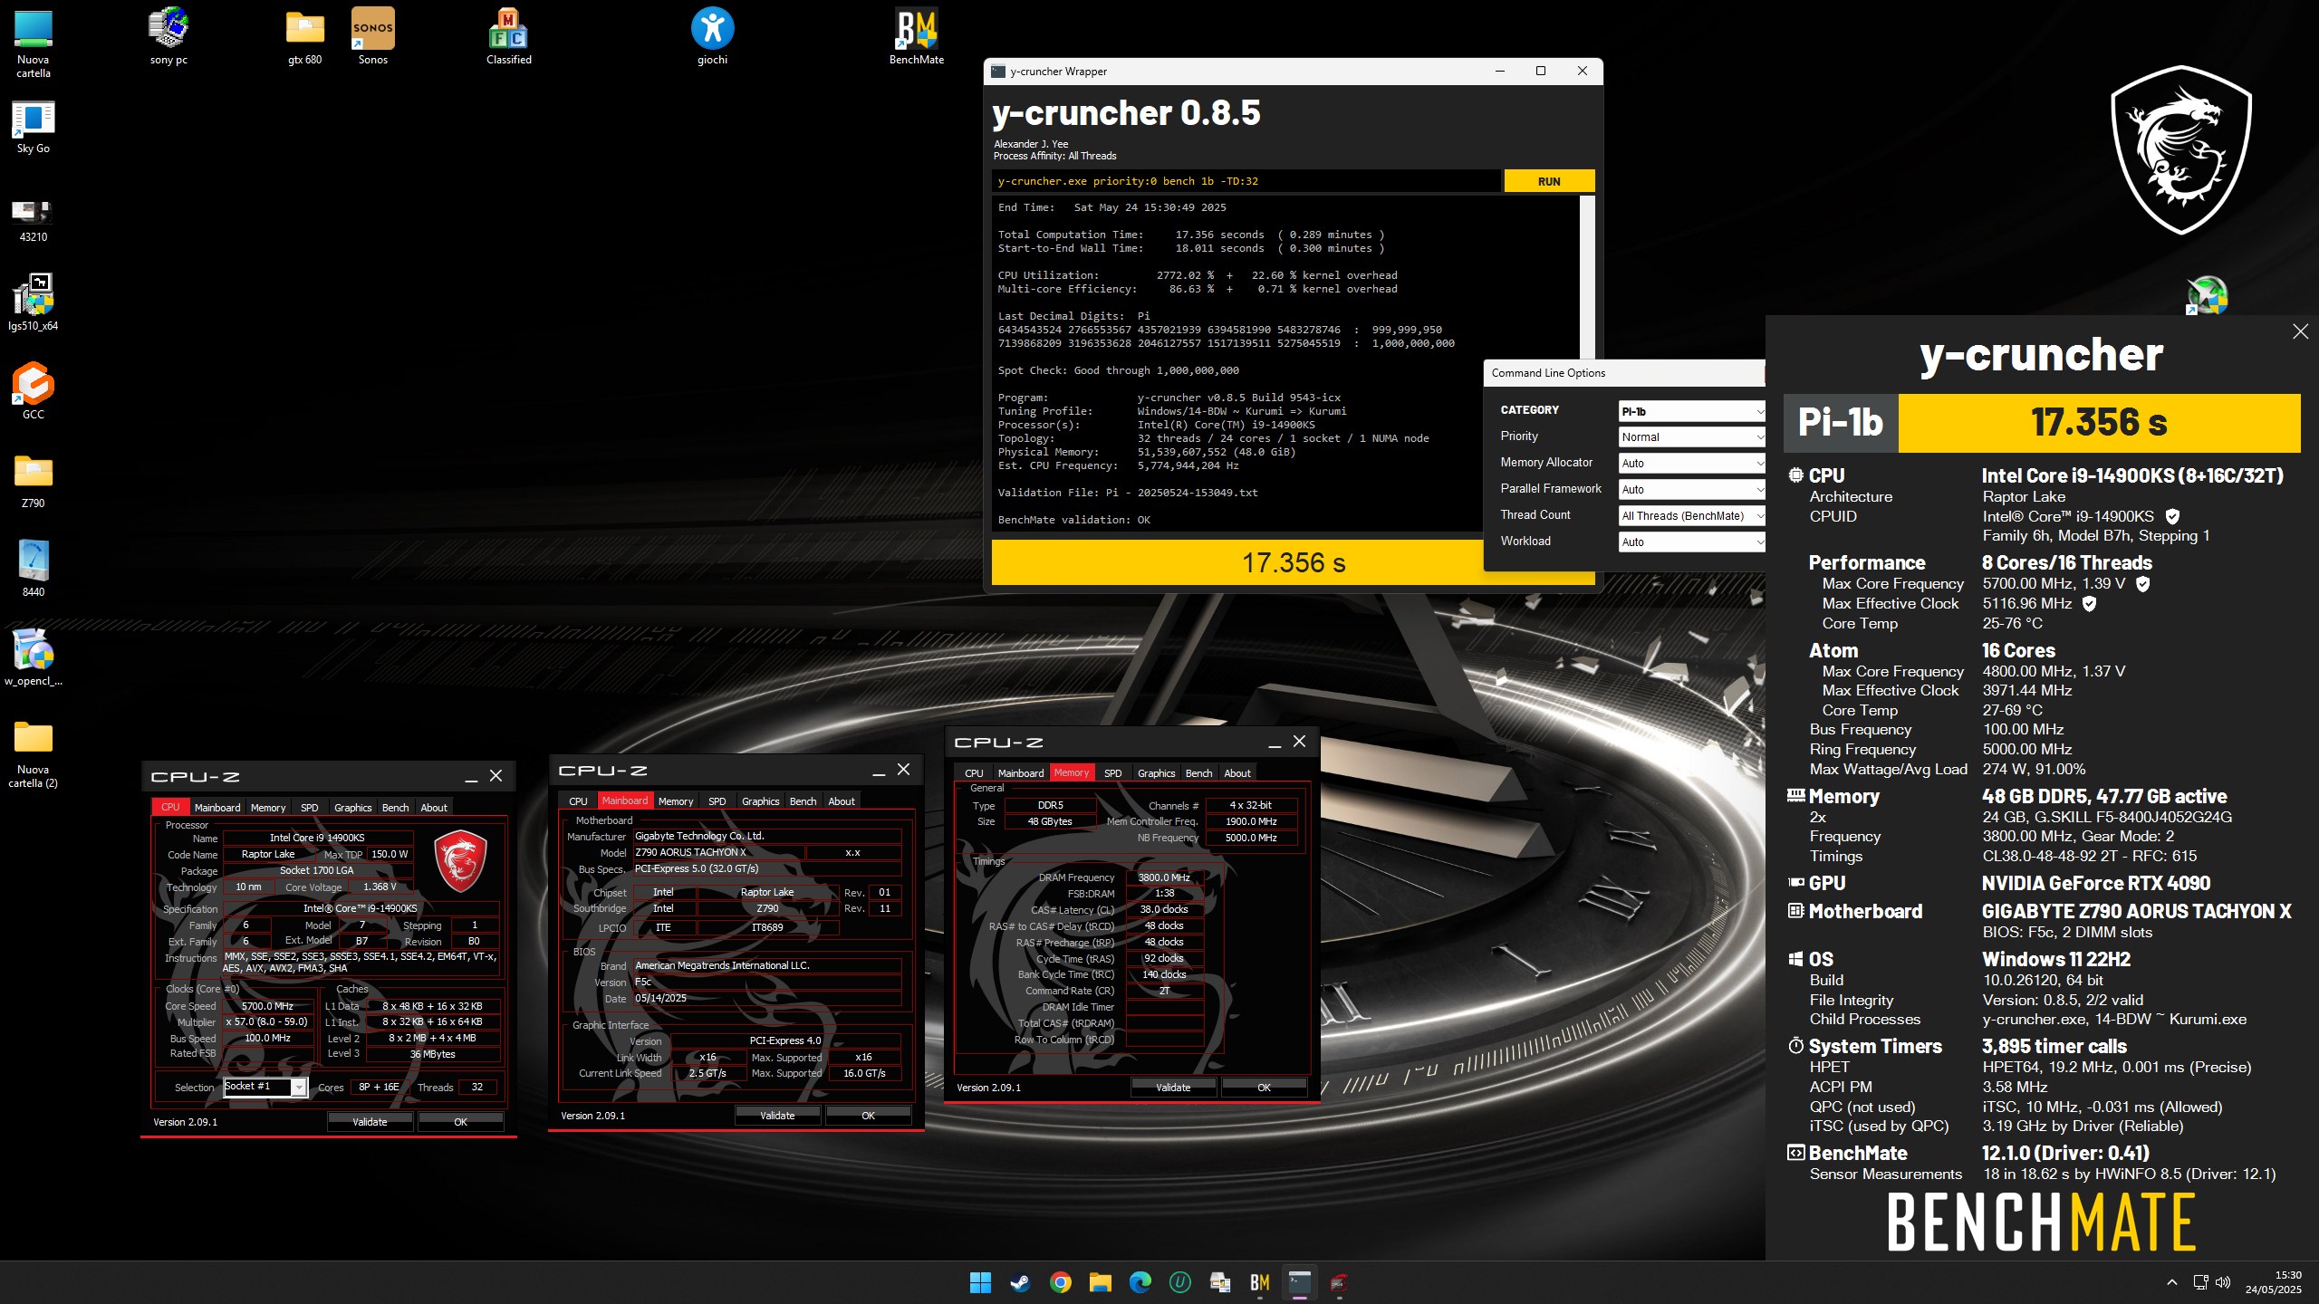The height and width of the screenshot is (1304, 2319).
Task: Open Microsoft Edge from the taskbar
Action: click(1140, 1282)
